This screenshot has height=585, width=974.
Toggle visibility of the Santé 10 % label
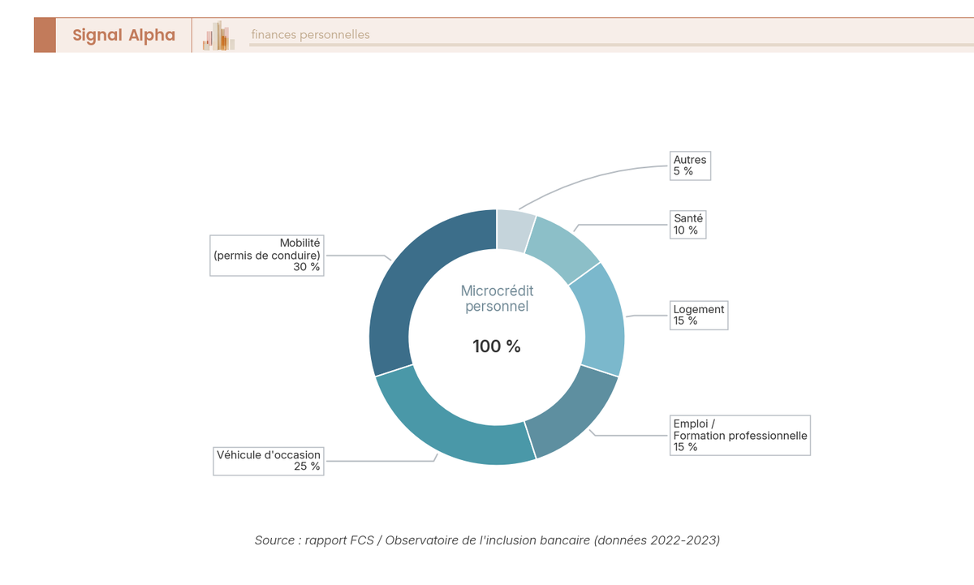coord(688,224)
